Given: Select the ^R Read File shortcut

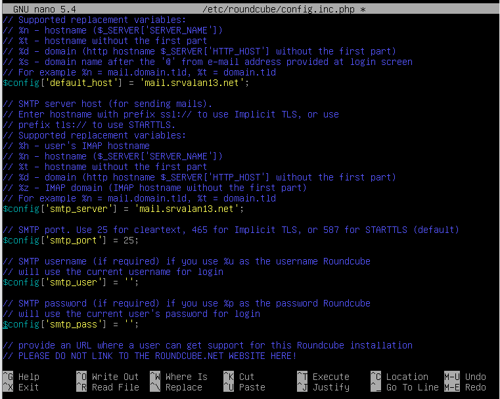Looking at the screenshot, I should 108,387.
